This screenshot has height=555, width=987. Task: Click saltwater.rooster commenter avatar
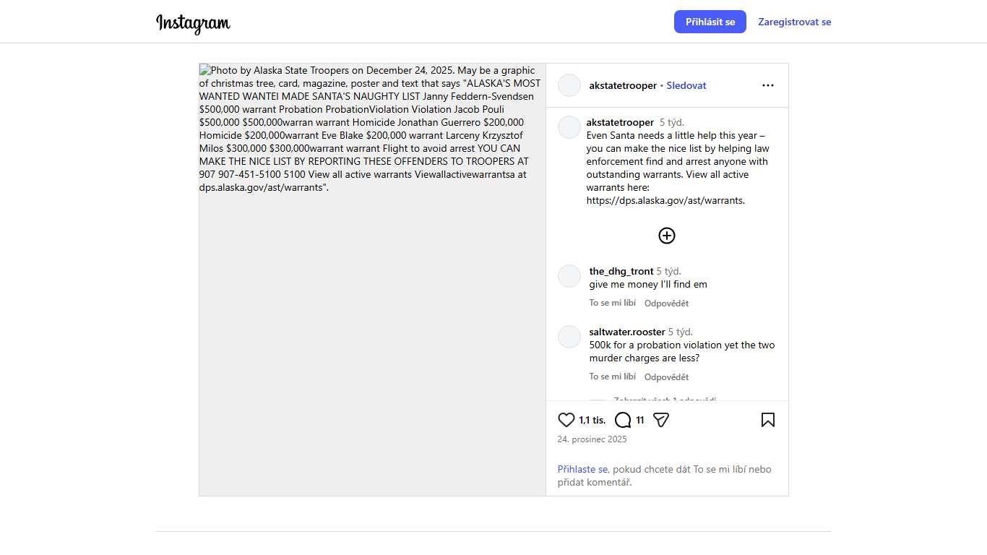tap(569, 337)
